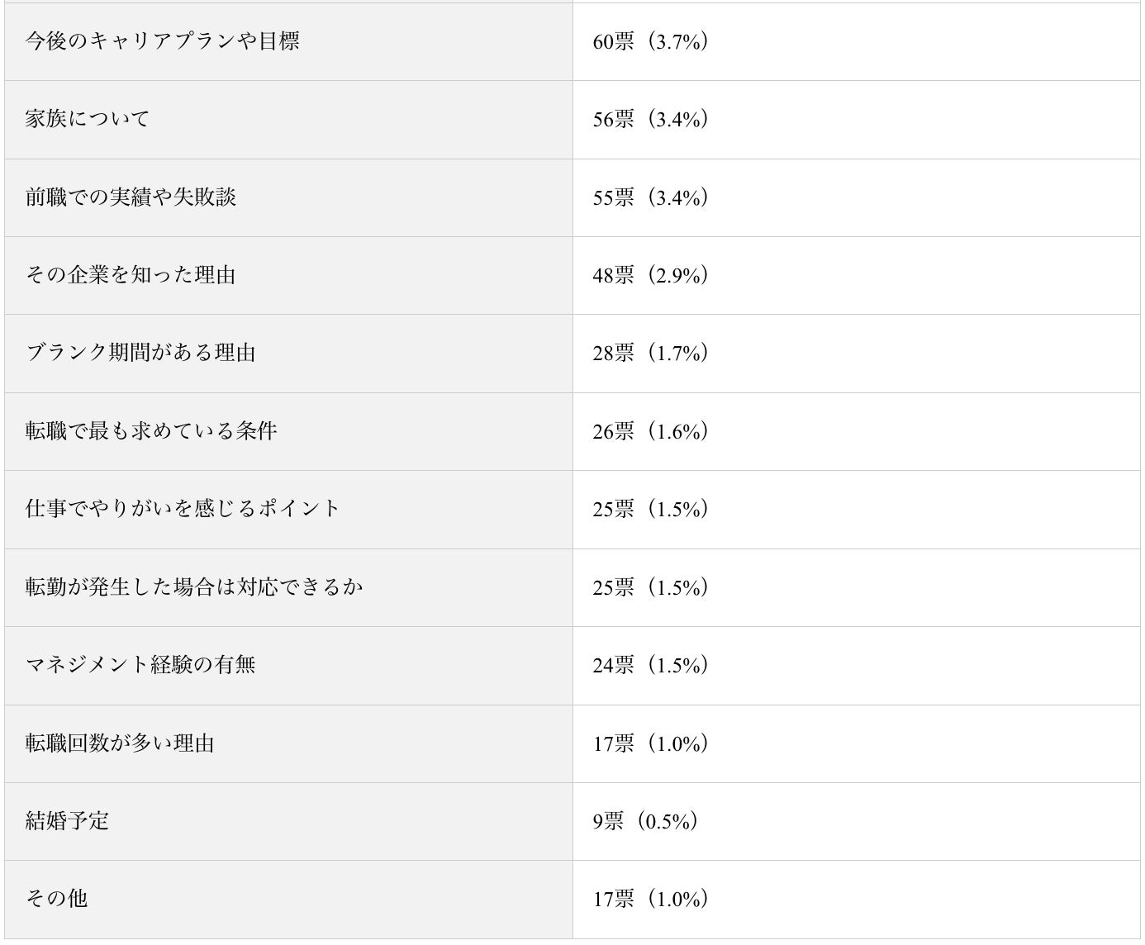
Task: Click the その企業を知った理由 cell
Action: pos(131,275)
